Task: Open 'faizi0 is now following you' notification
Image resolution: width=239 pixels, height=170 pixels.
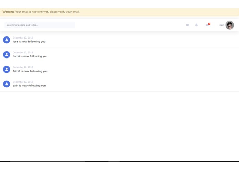Action: (x=30, y=71)
